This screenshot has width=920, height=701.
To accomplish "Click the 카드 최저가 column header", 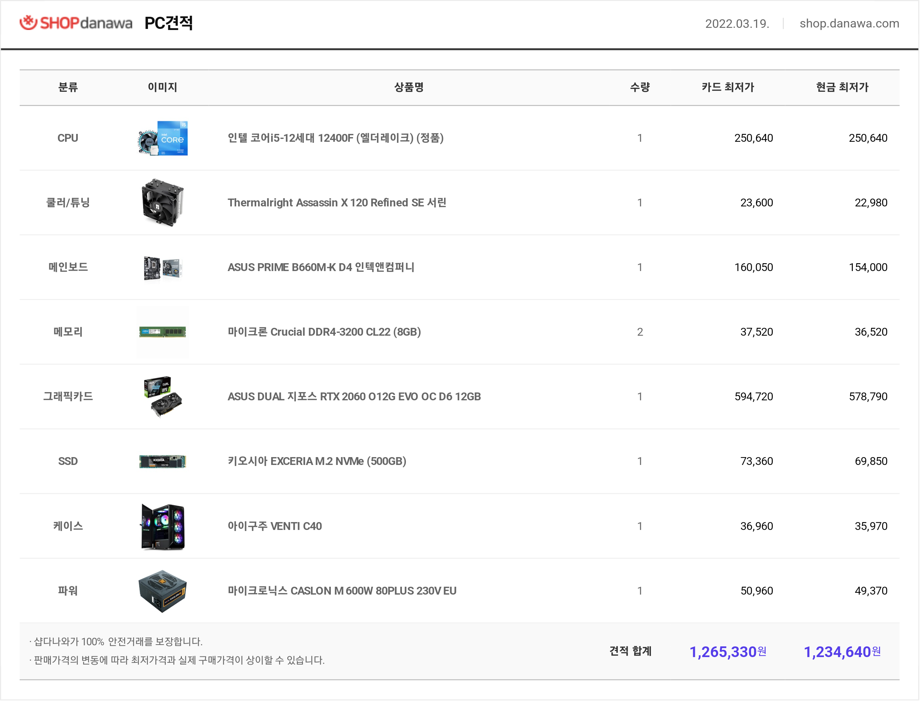I will (x=728, y=87).
